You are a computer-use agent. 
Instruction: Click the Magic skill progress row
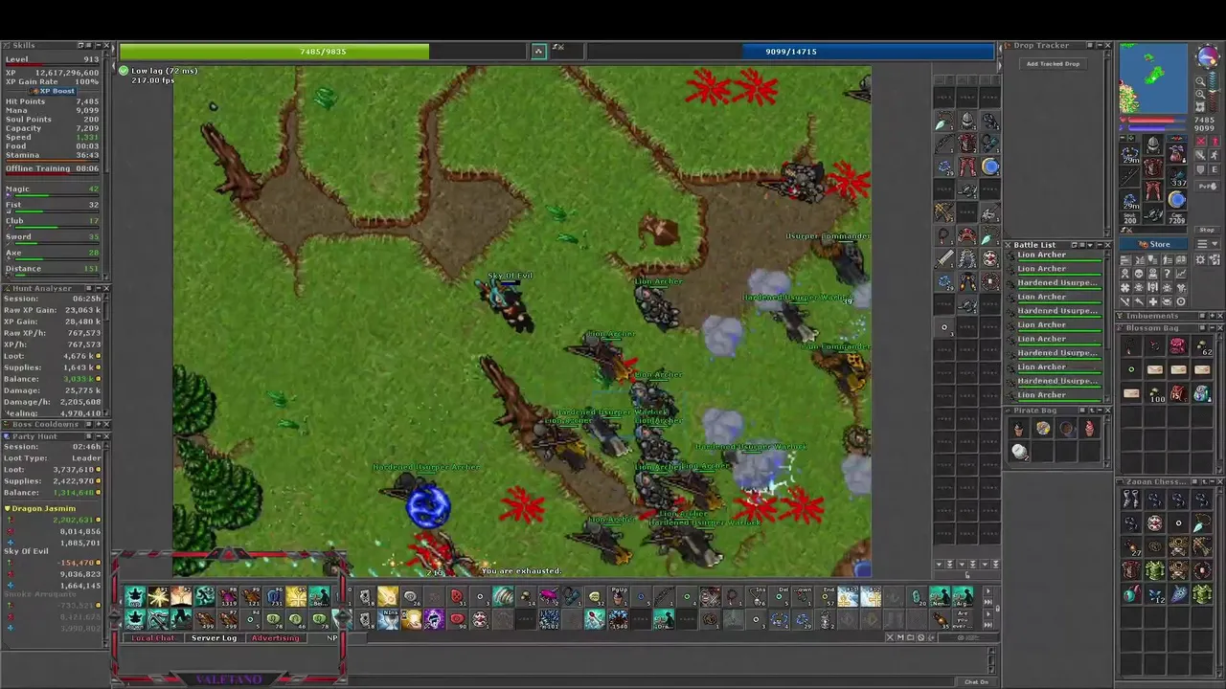pyautogui.click(x=53, y=191)
